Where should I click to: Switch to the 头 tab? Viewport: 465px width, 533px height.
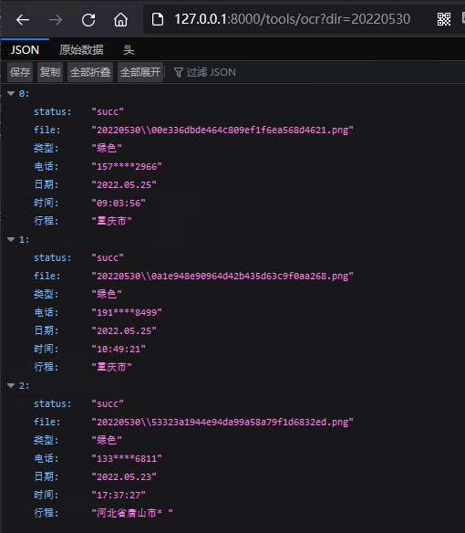129,50
